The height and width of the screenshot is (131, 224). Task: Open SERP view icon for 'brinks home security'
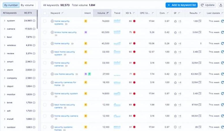tap(200, 32)
